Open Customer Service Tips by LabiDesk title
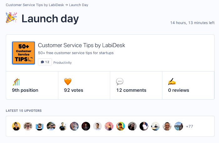This screenshot has width=219, height=143. pos(81,45)
